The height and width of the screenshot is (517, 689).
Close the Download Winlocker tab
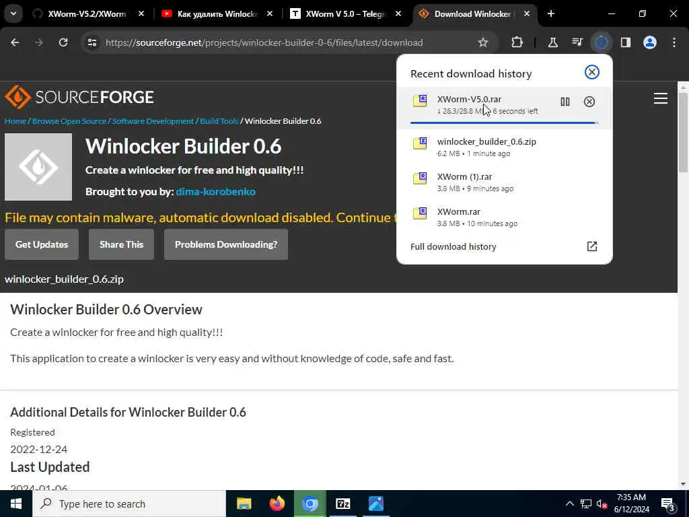tap(527, 13)
